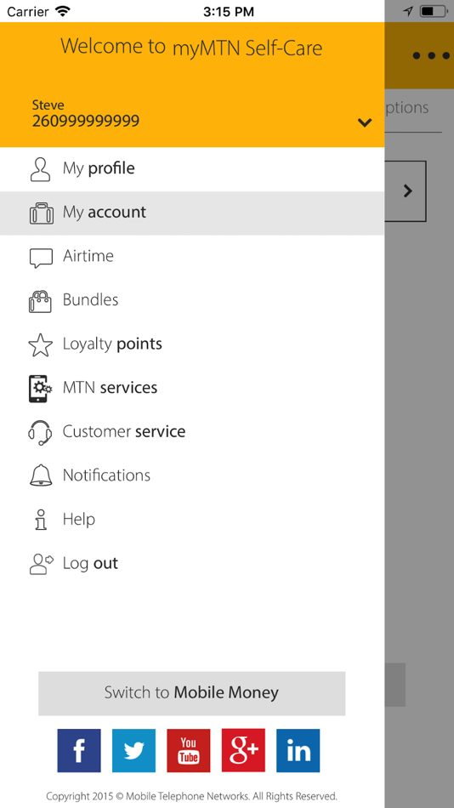Expand the account dropdown chevron next to Steve
Viewport: 454px width, 808px height.
pyautogui.click(x=365, y=122)
